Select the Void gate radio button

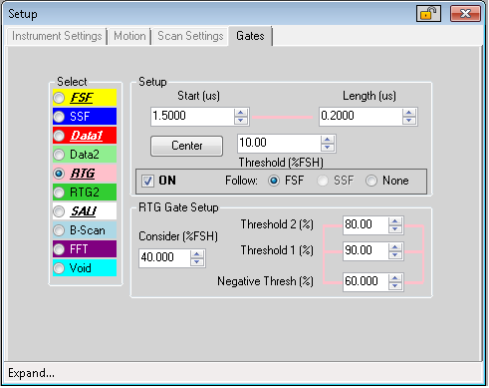[59, 268]
